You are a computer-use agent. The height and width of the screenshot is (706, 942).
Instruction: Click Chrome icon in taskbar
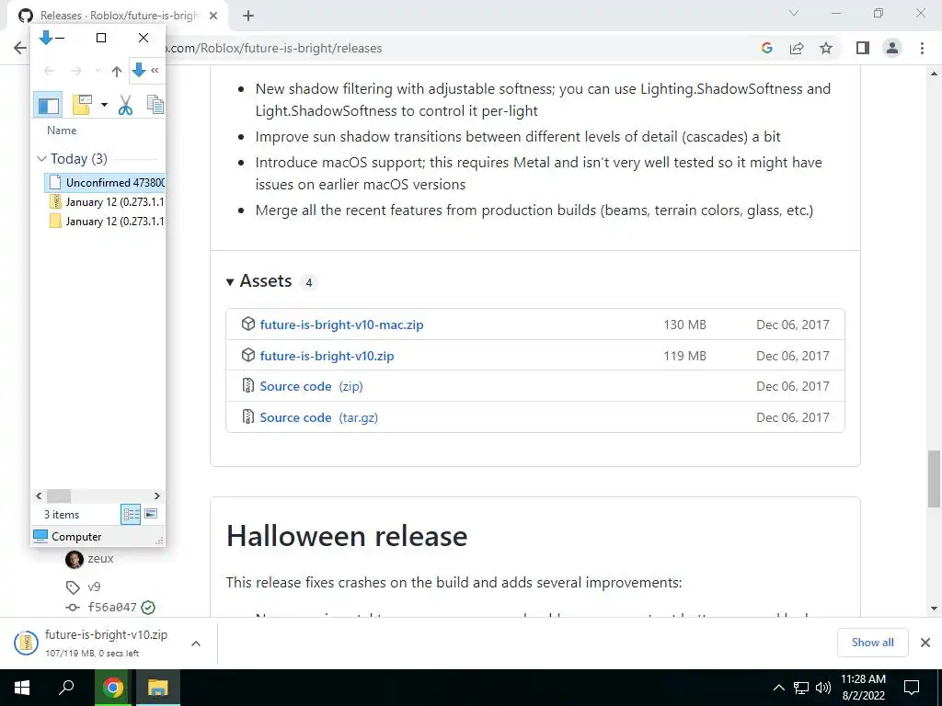[x=112, y=688]
